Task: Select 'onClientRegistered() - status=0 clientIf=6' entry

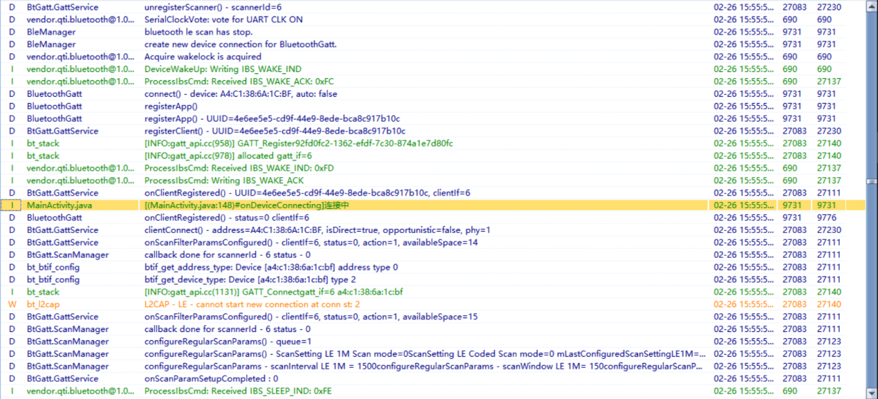Action: point(432,218)
